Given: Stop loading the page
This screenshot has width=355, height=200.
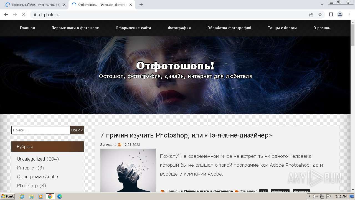Looking at the screenshot, I should click(24, 14).
